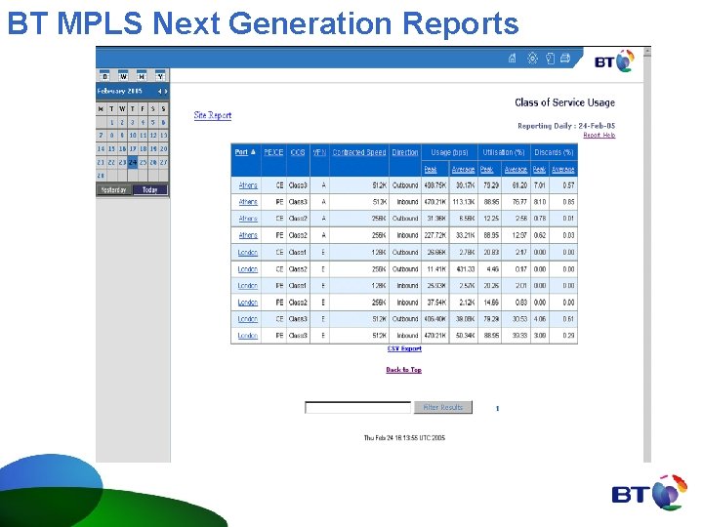This screenshot has width=703, height=527.
Task: Open the settings gear icon in the header
Action: click(x=532, y=59)
